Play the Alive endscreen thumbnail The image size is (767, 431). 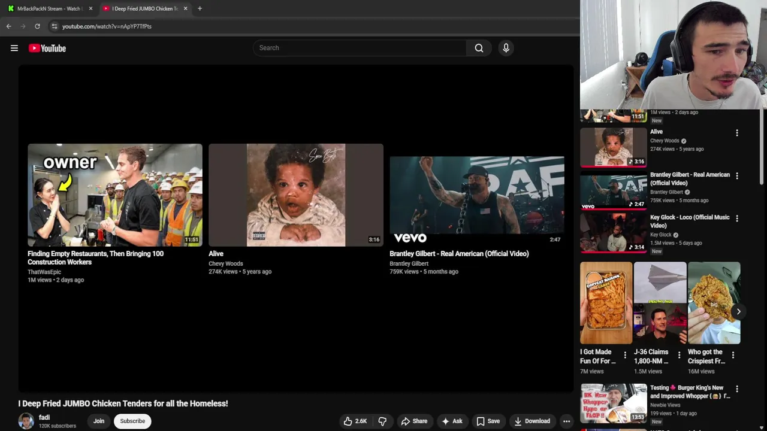[x=296, y=195]
